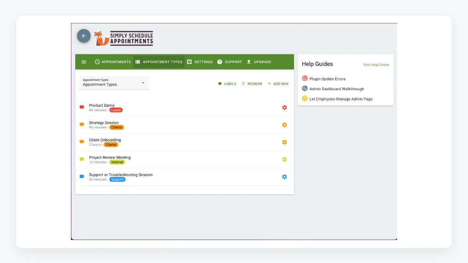Open the Support tab

coord(229,62)
